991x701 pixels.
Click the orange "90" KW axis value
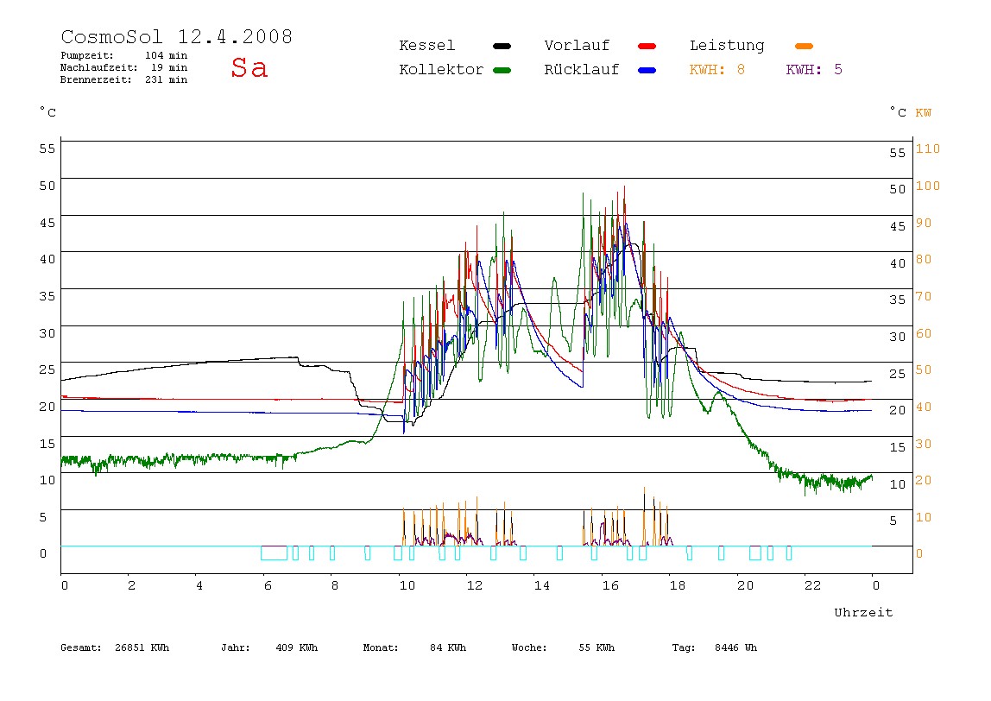pos(924,223)
